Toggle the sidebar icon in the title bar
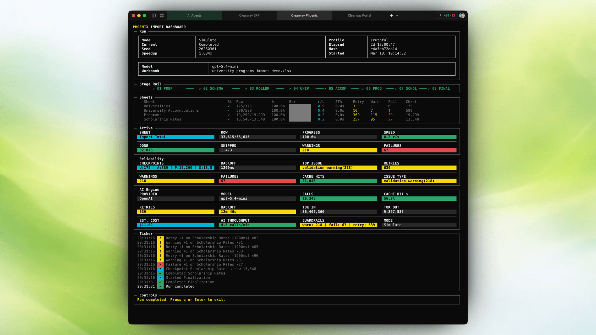 154,15
